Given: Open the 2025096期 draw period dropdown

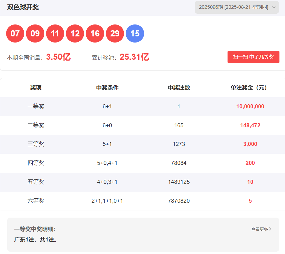Looking at the screenshot, I should pyautogui.click(x=233, y=7).
